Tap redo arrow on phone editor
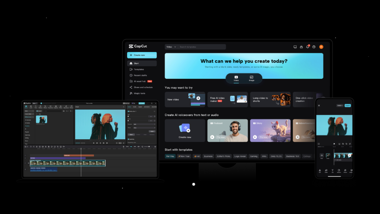This screenshot has width=380, height=214. pyautogui.click(x=350, y=144)
